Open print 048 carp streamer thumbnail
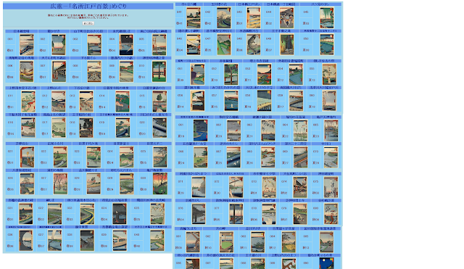Screen dimensions: 464x269 click(x=254, y=44)
